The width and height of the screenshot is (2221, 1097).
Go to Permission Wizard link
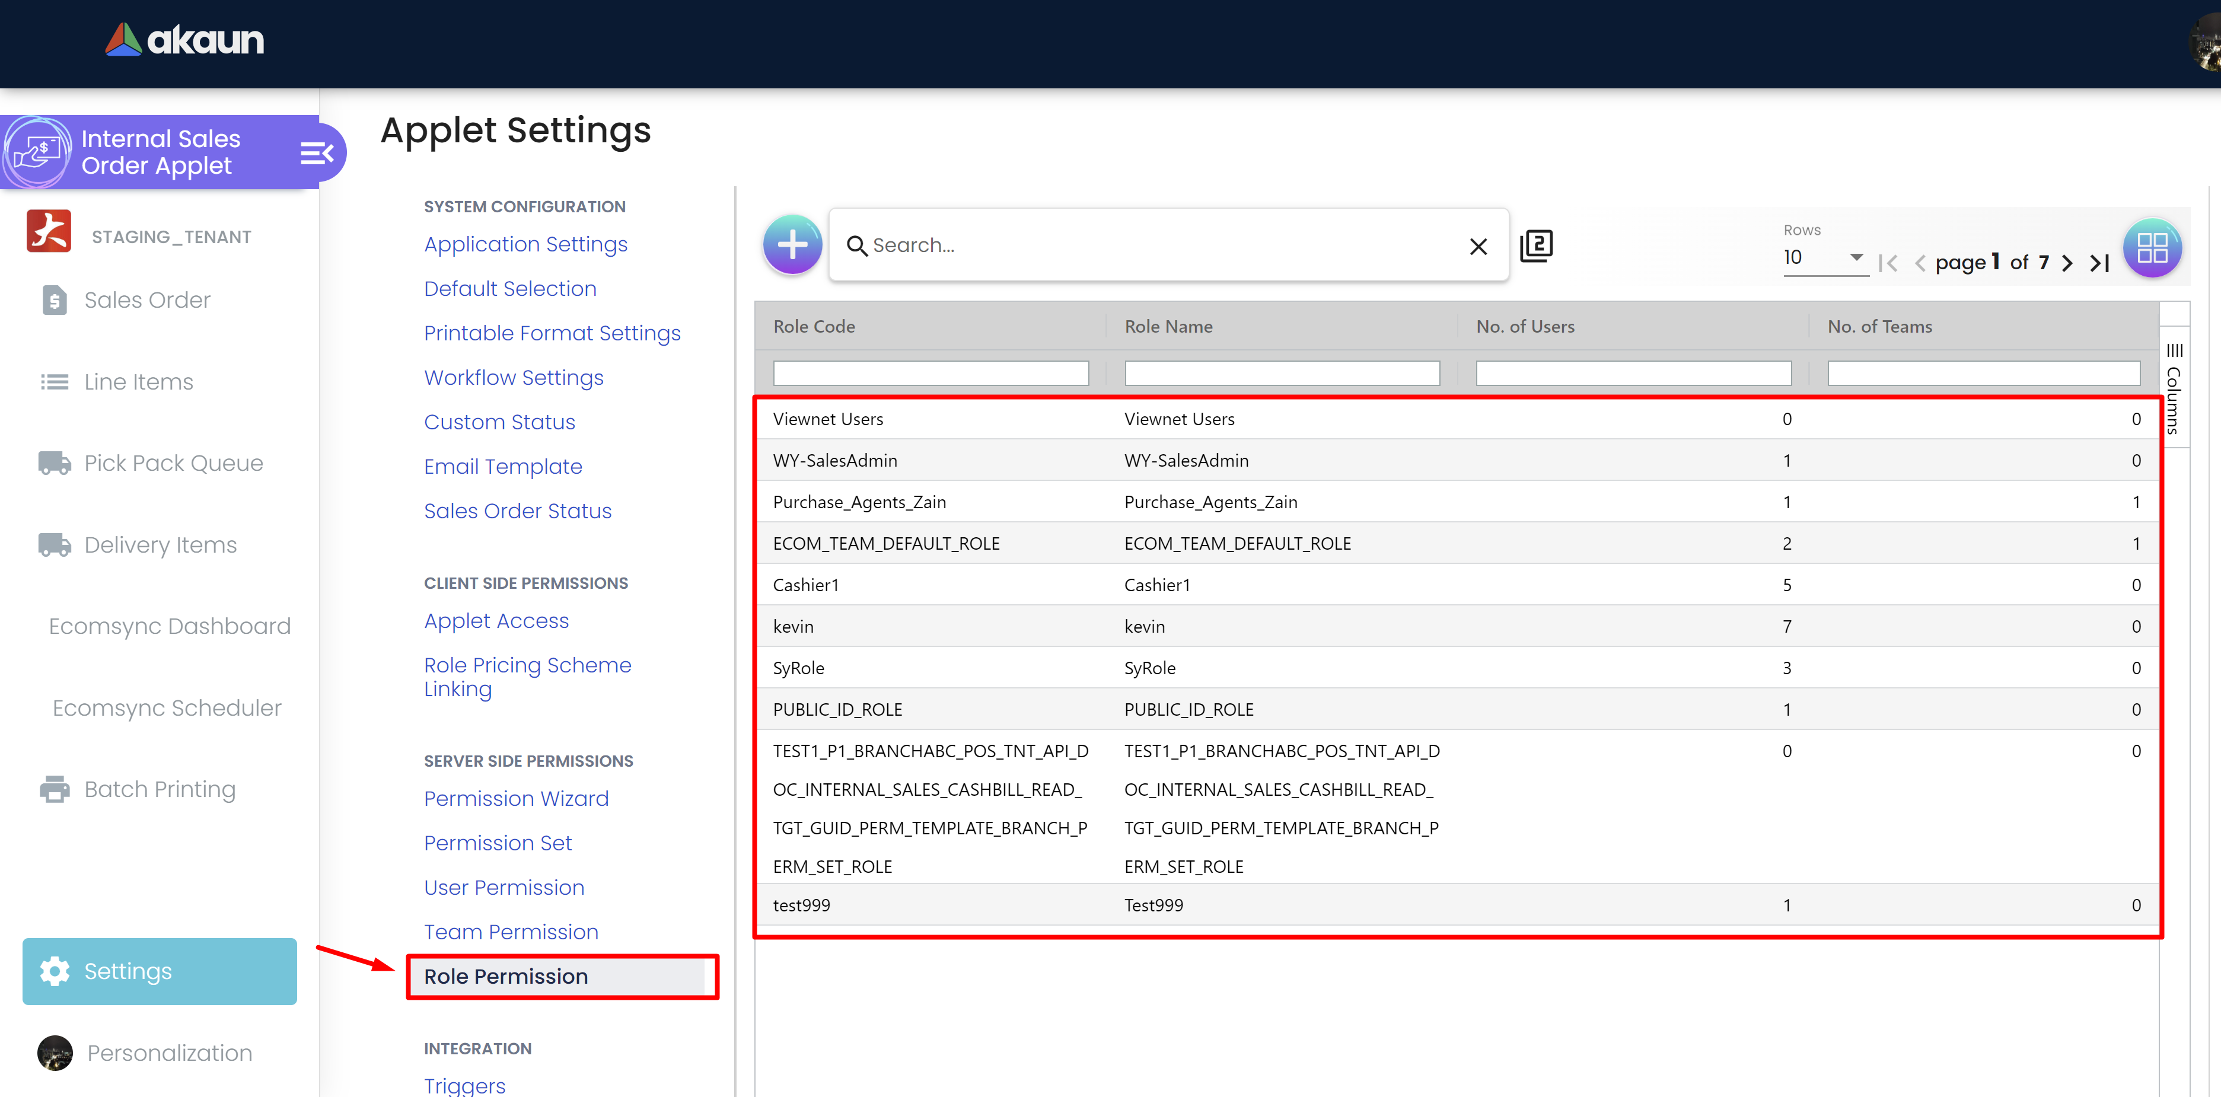tap(515, 799)
